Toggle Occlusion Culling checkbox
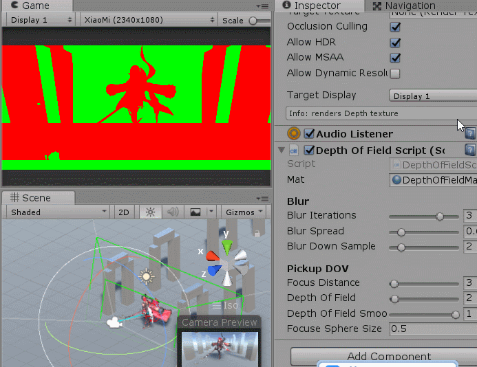The width and height of the screenshot is (477, 367). point(395,27)
